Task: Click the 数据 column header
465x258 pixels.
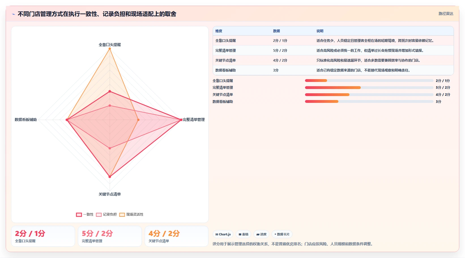Action: pos(276,31)
